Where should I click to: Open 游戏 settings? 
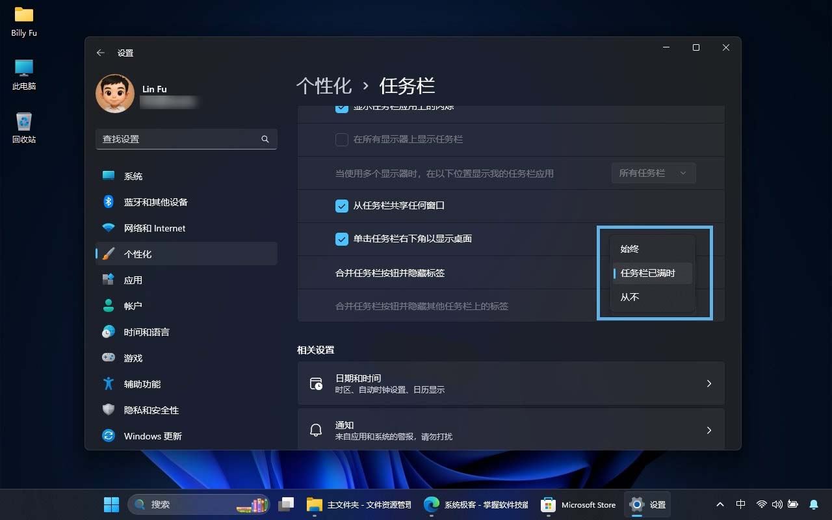(x=133, y=357)
